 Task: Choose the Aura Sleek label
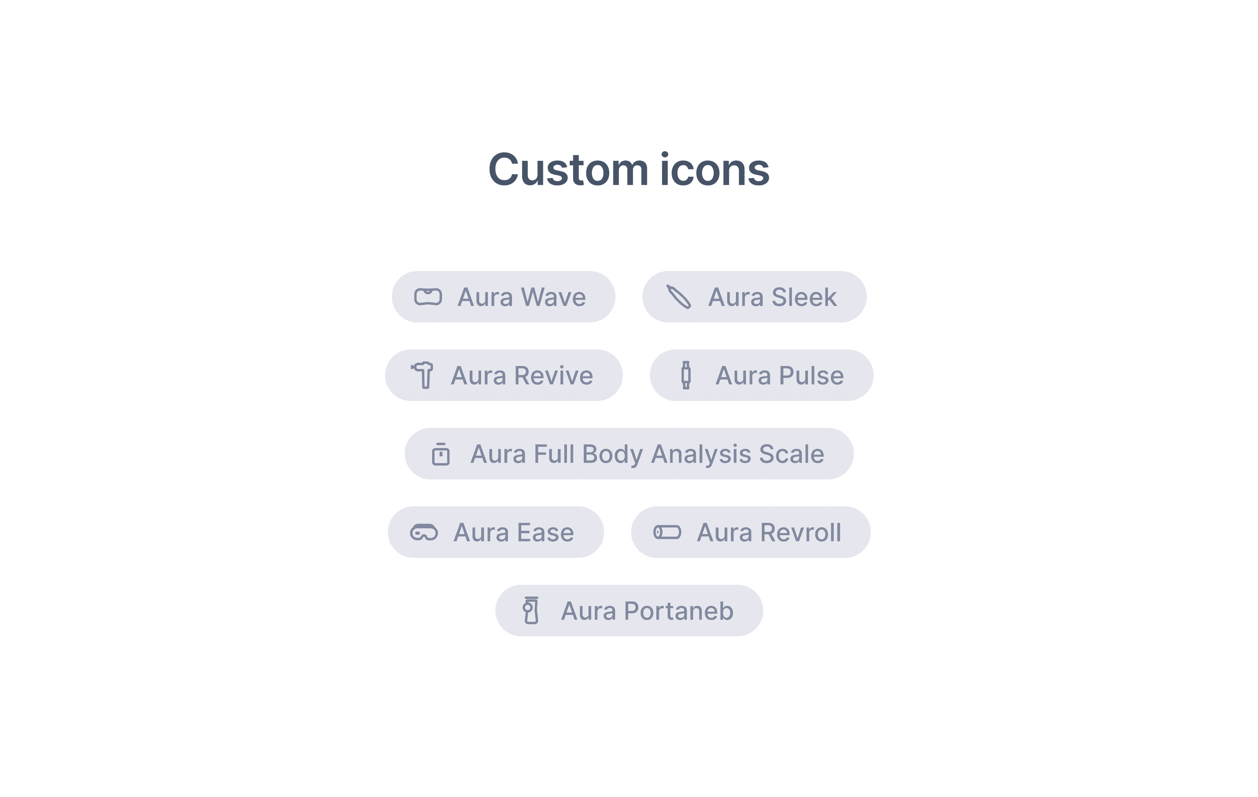pyautogui.click(x=772, y=297)
